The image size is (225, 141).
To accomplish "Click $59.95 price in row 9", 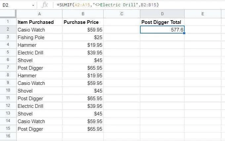I will pos(83,83).
